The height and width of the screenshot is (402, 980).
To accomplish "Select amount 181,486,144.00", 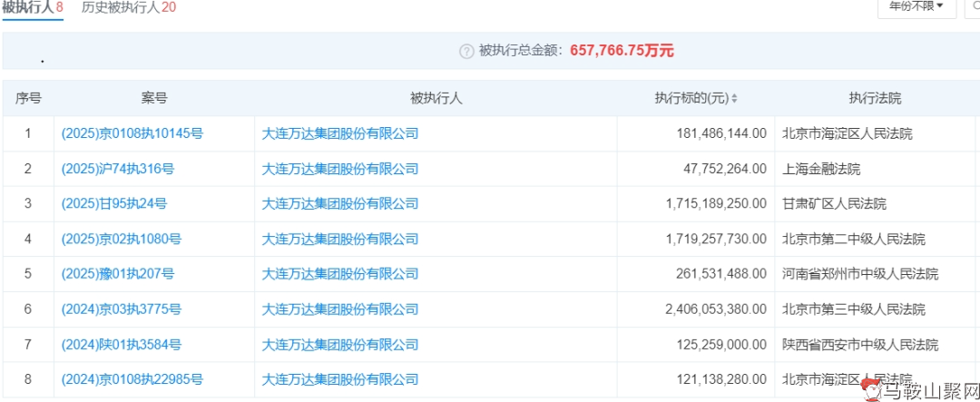I will (x=721, y=133).
